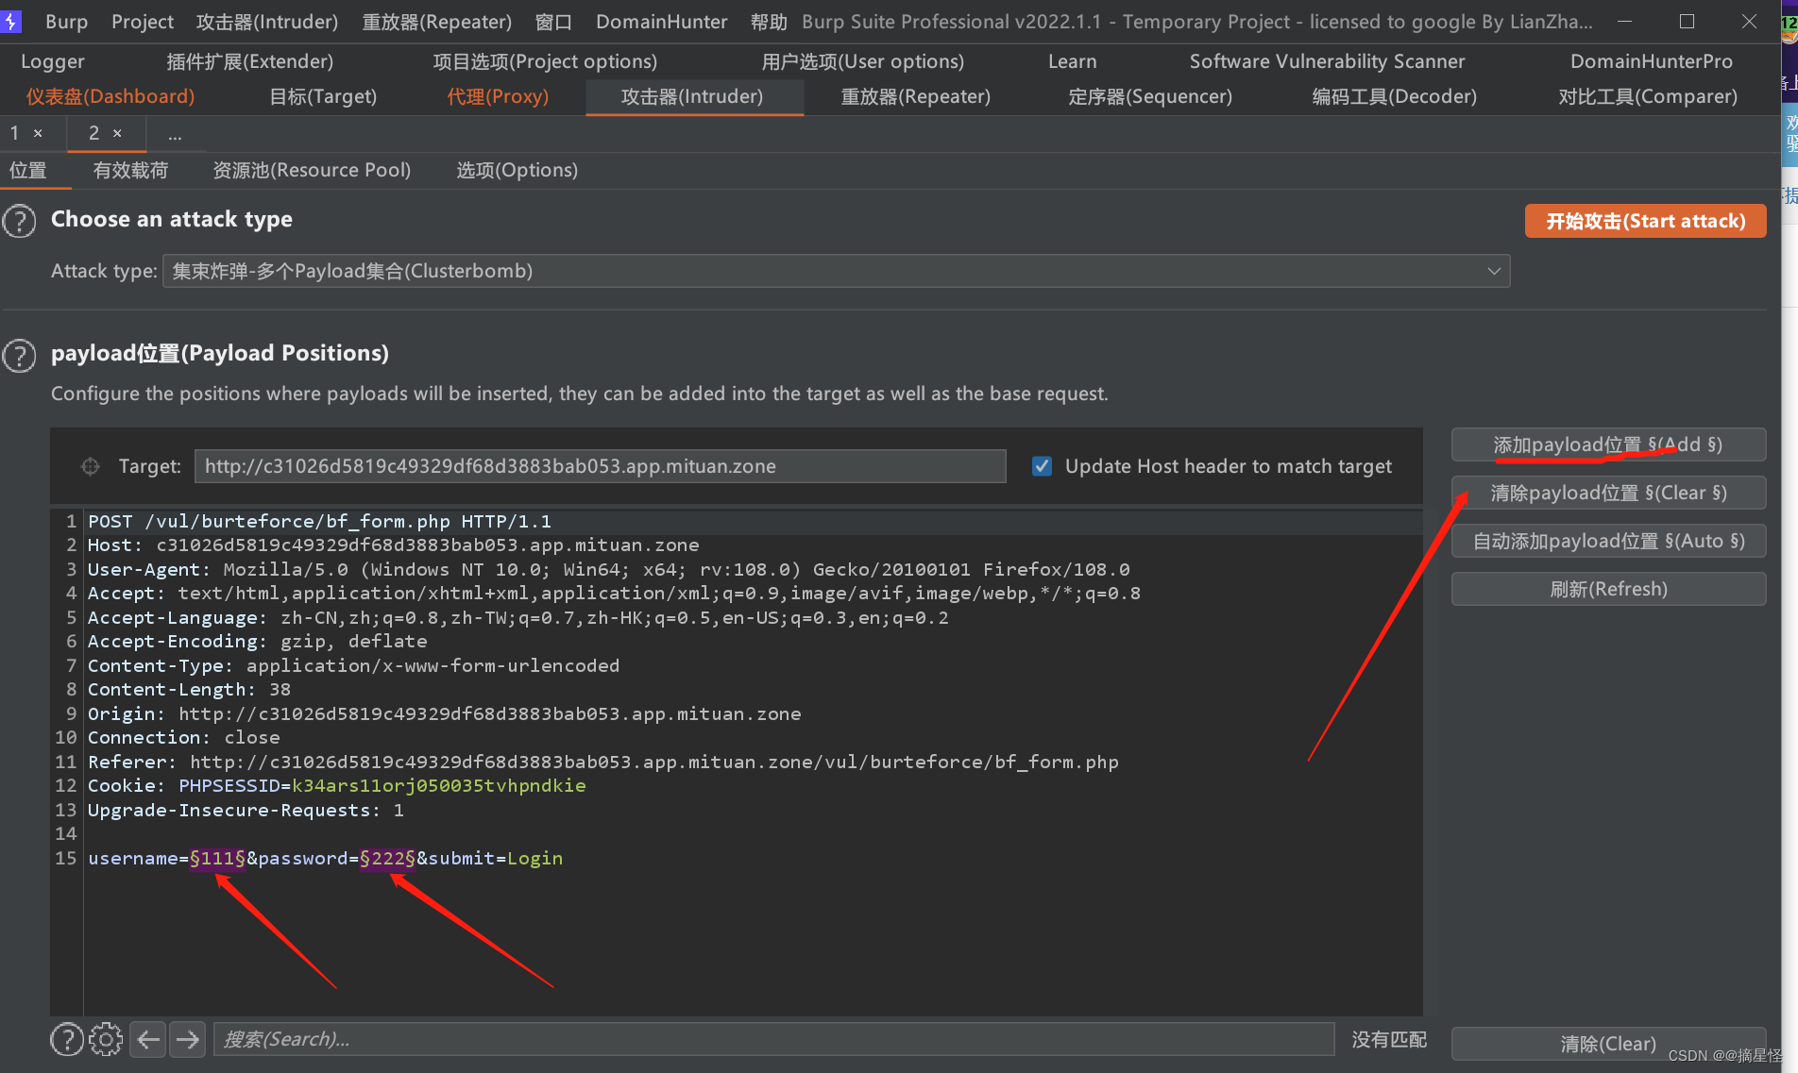Open the 帮助 menu
1798x1073 pixels.
(769, 22)
